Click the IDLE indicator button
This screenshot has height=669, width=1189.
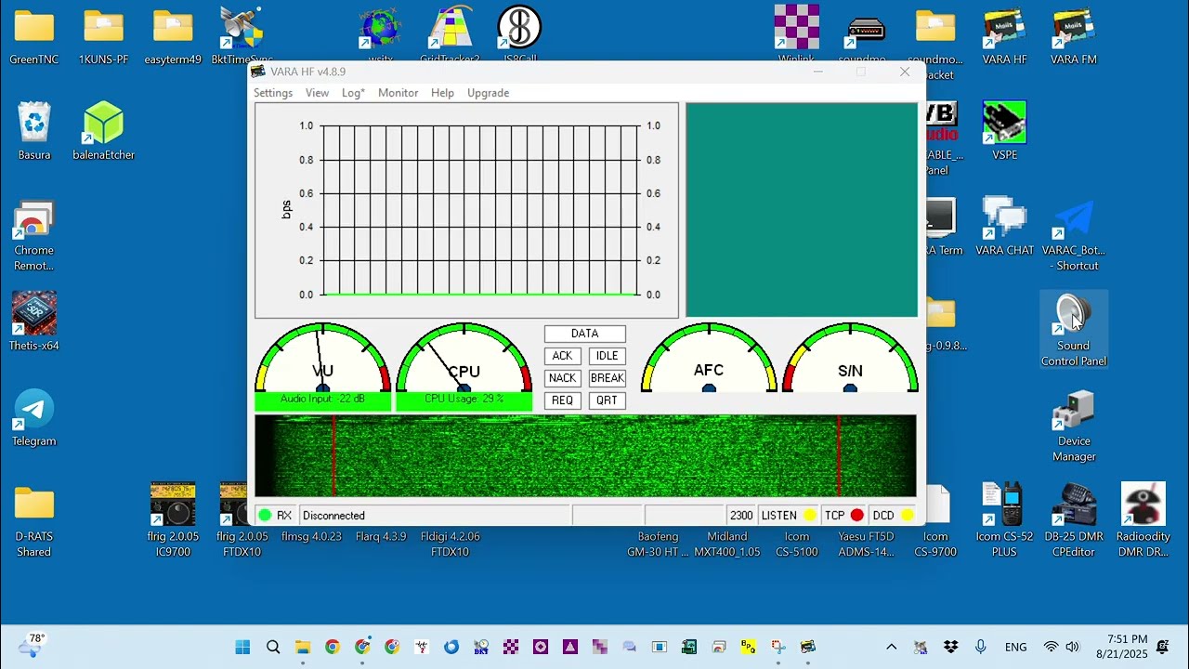(607, 356)
